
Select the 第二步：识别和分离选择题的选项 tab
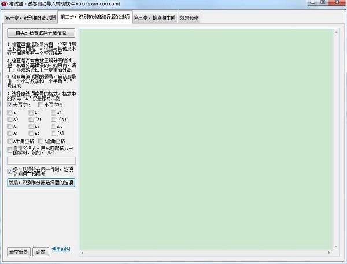click(x=95, y=17)
